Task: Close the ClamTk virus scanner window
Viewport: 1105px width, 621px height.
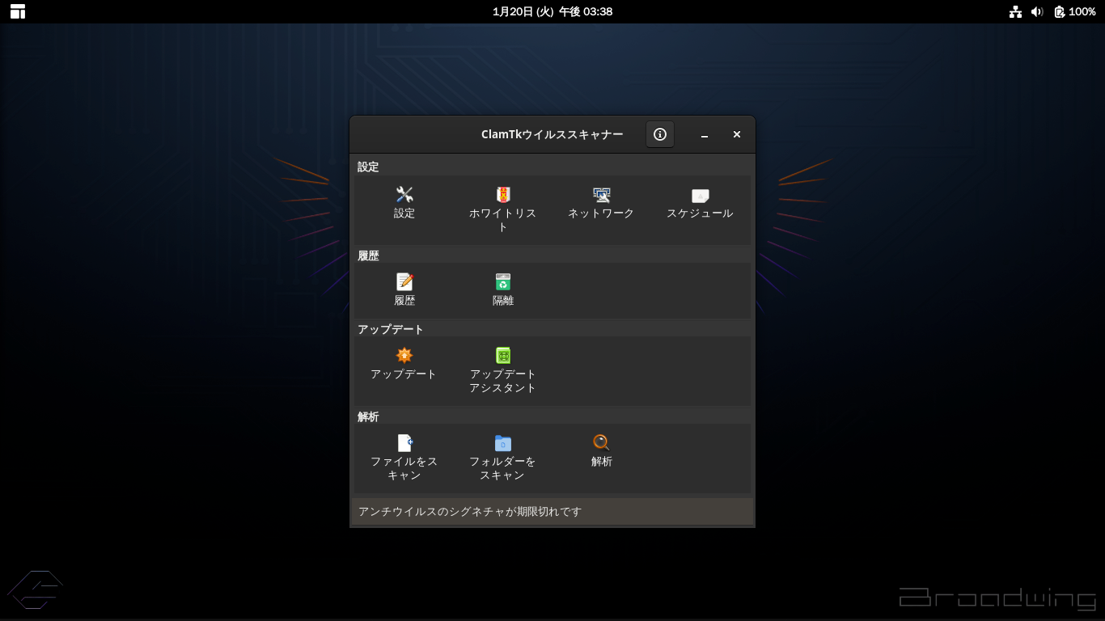Action: (x=737, y=135)
